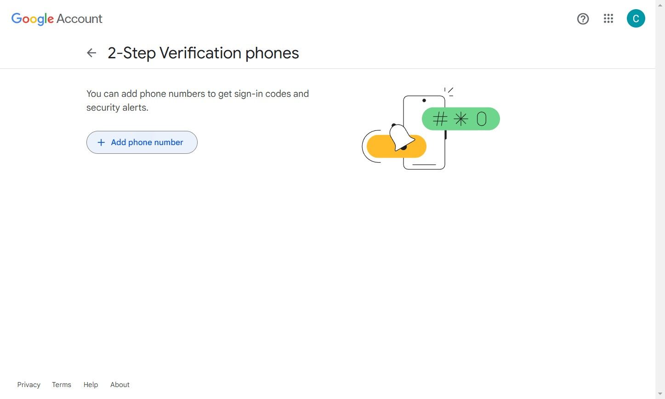Open the Terms footer link
This screenshot has height=399, width=665.
click(62, 385)
